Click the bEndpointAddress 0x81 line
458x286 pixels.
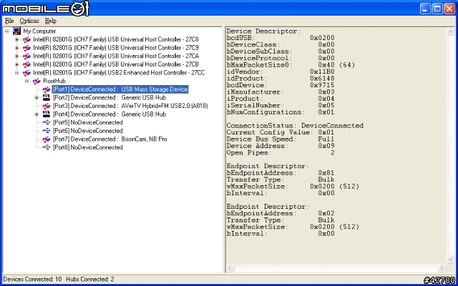click(x=281, y=173)
